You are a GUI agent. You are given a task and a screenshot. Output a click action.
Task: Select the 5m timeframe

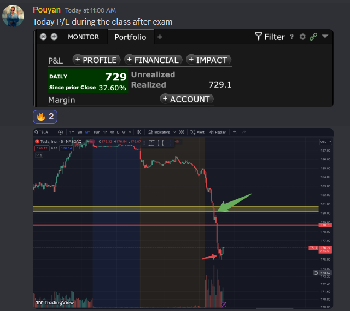(x=87, y=133)
